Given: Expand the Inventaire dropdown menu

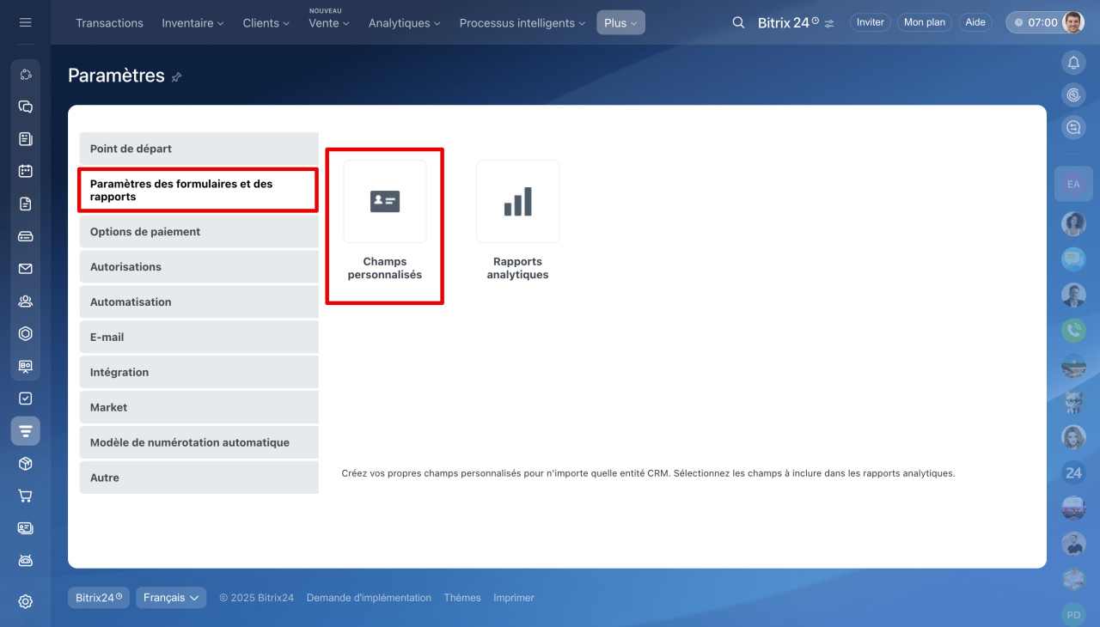Looking at the screenshot, I should click(x=192, y=23).
